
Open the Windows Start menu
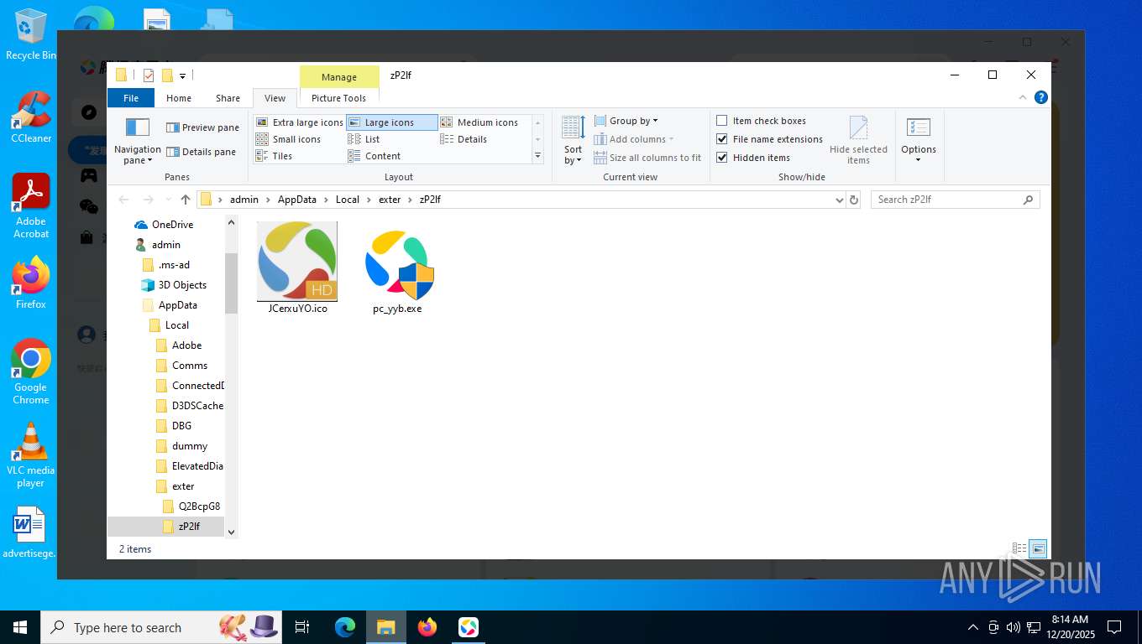pos(20,627)
